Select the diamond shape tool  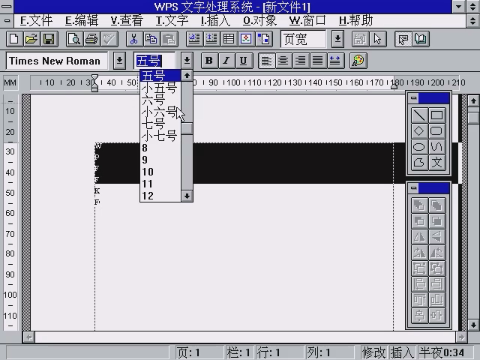click(x=419, y=131)
